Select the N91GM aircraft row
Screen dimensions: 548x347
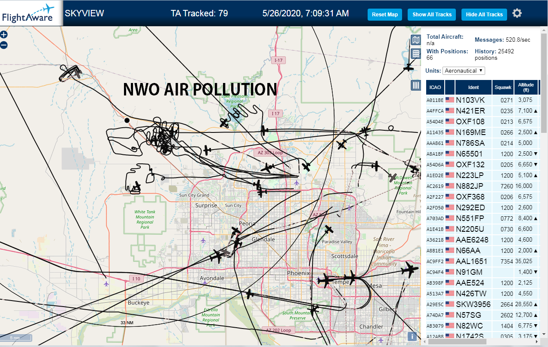click(482, 272)
